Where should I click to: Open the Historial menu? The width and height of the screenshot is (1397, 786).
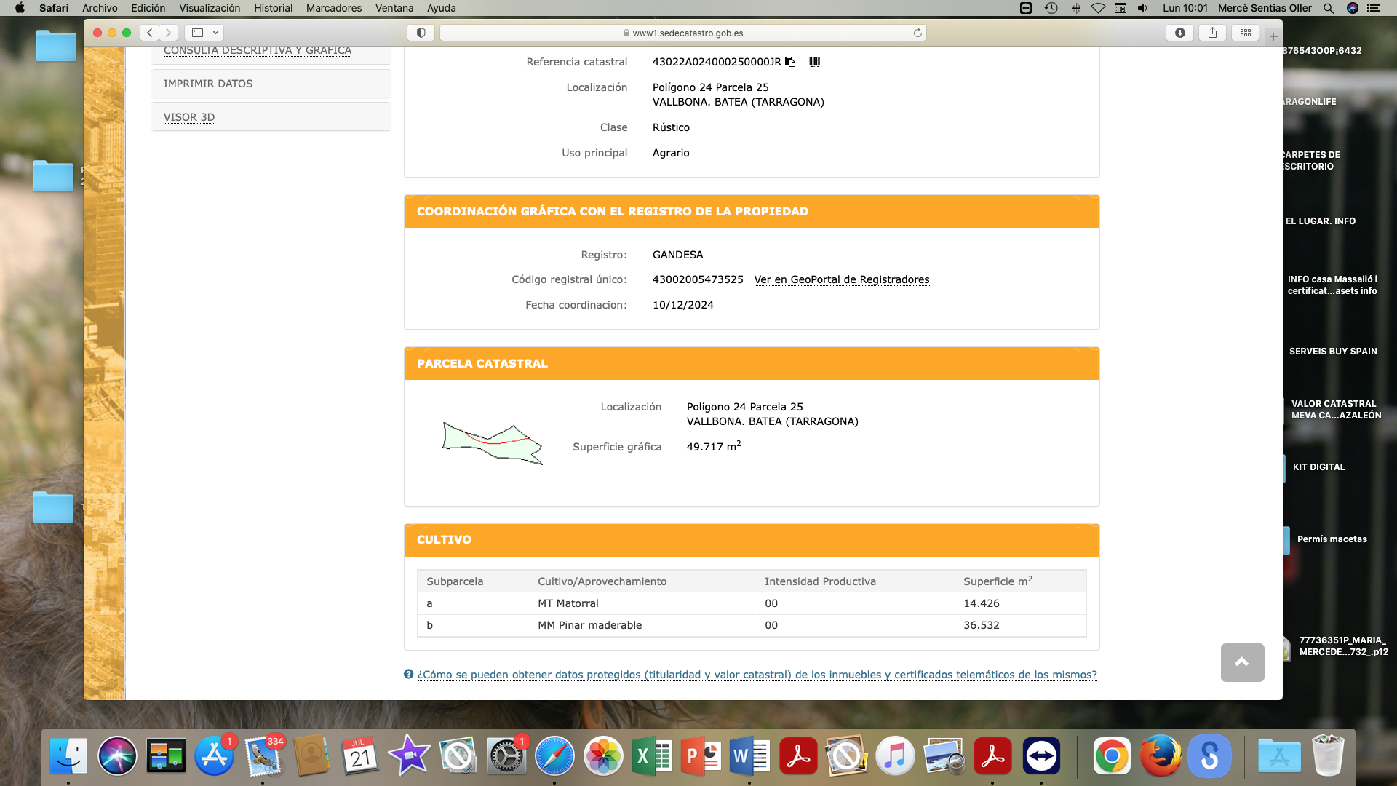tap(273, 8)
